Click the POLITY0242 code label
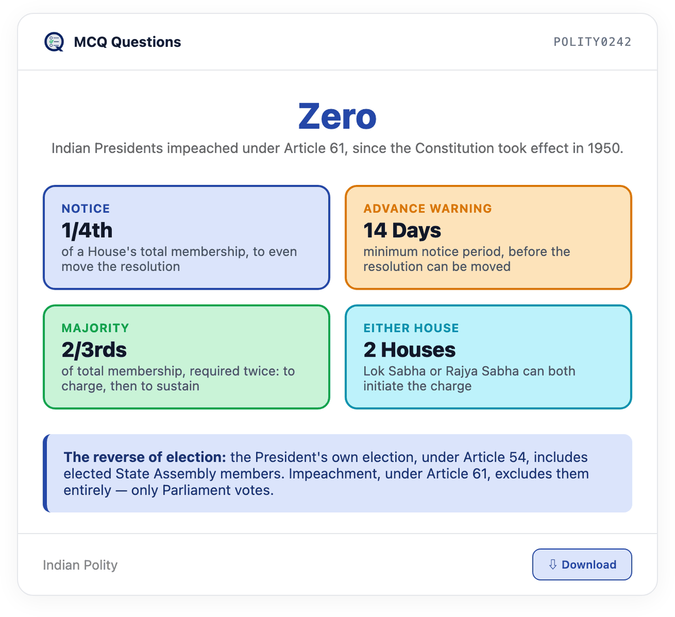 tap(593, 42)
